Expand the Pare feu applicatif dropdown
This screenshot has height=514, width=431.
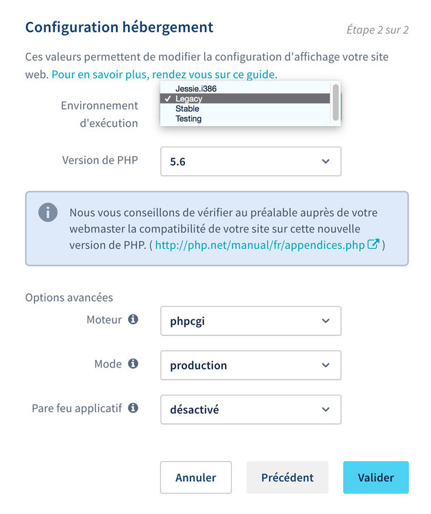point(250,410)
